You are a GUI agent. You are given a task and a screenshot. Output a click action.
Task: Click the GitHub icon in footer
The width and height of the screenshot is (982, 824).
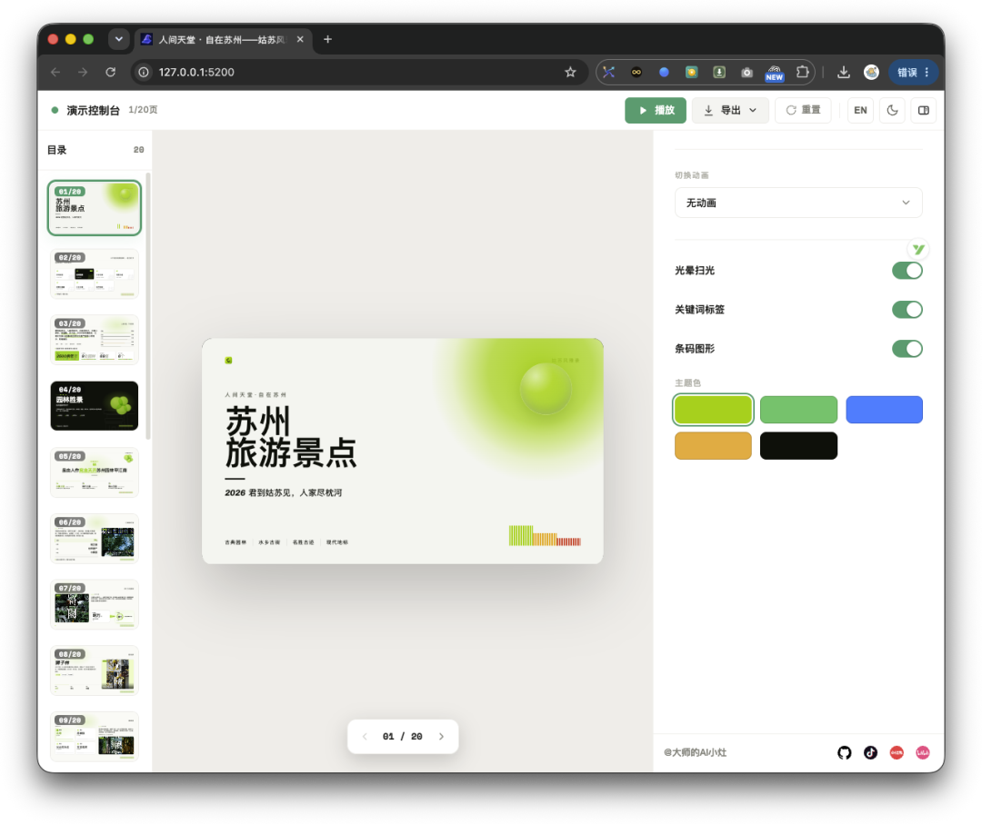click(844, 752)
